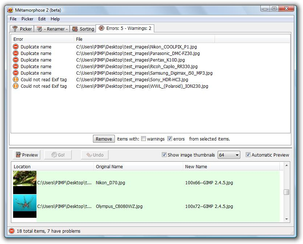
Task: Select the Samsung_Digimax_i50_MP3.jpg file path
Action: [144, 73]
